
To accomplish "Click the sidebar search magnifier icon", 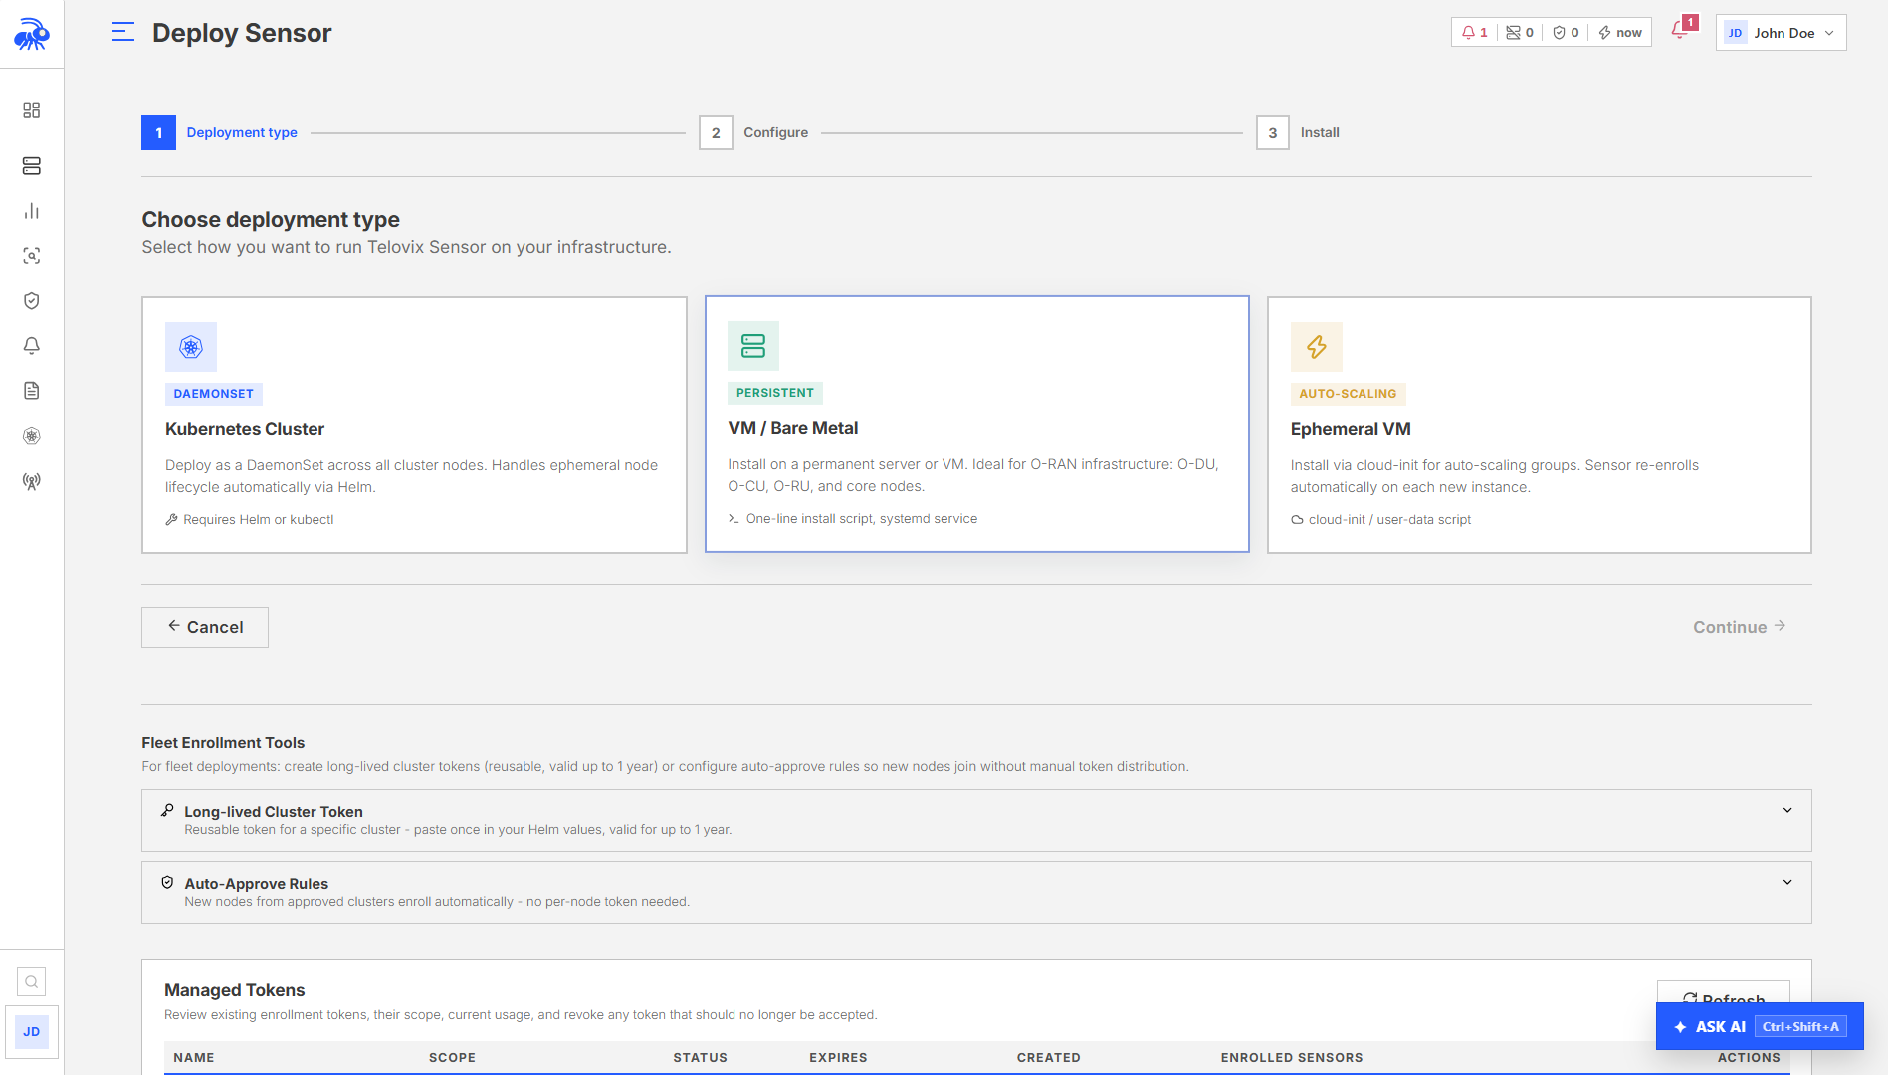I will click(32, 982).
